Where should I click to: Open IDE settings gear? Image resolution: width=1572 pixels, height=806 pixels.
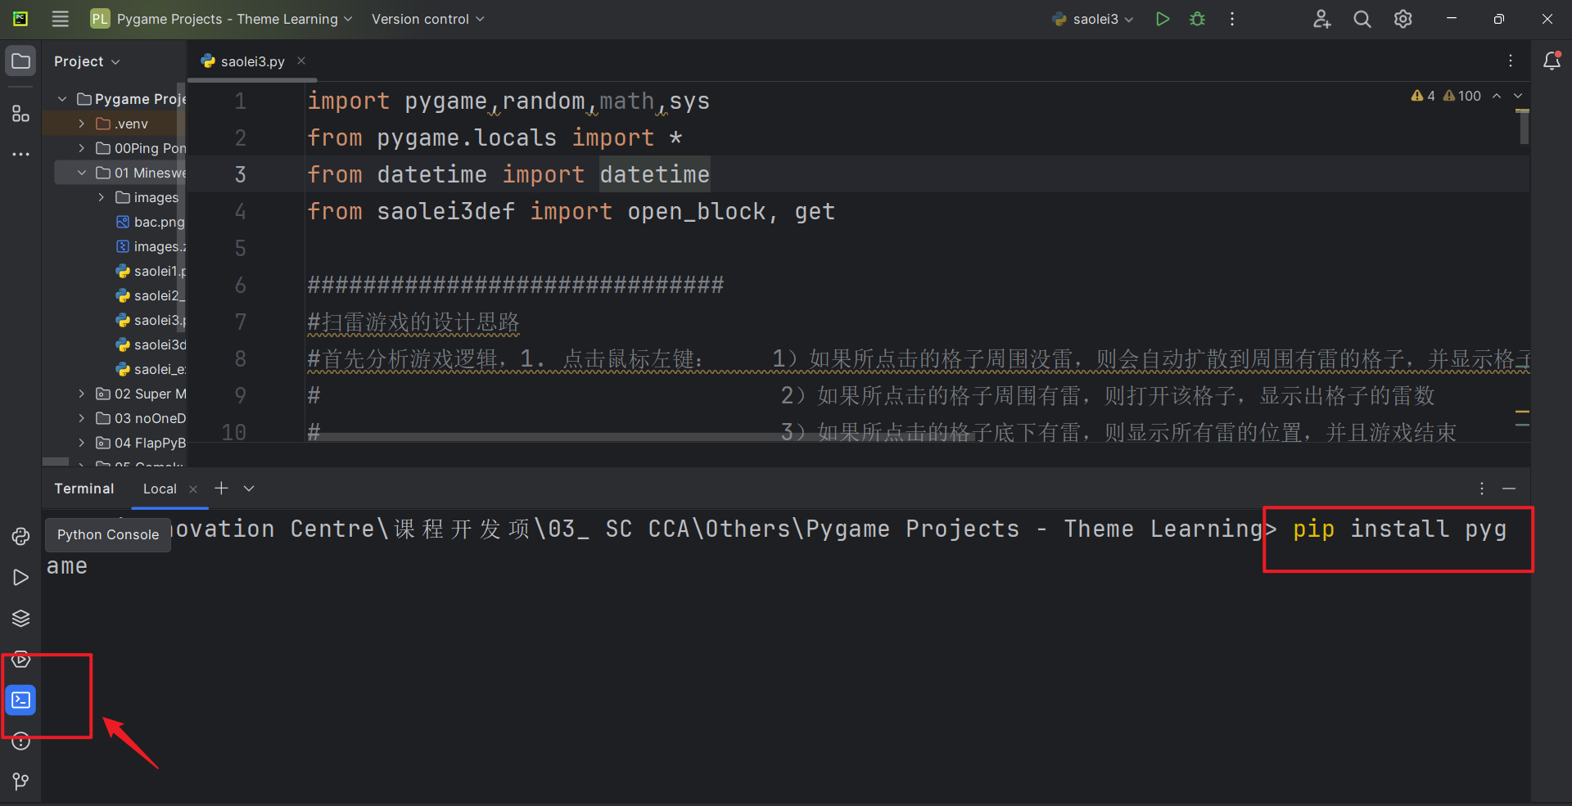tap(1403, 19)
